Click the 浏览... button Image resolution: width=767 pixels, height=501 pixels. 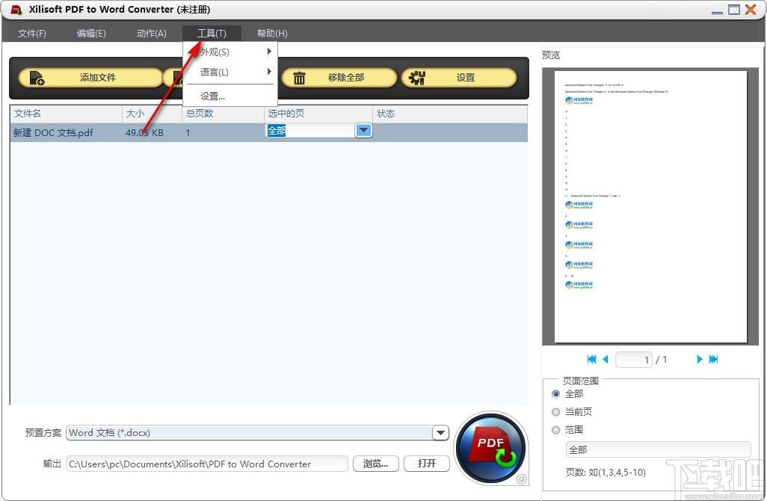tap(376, 464)
